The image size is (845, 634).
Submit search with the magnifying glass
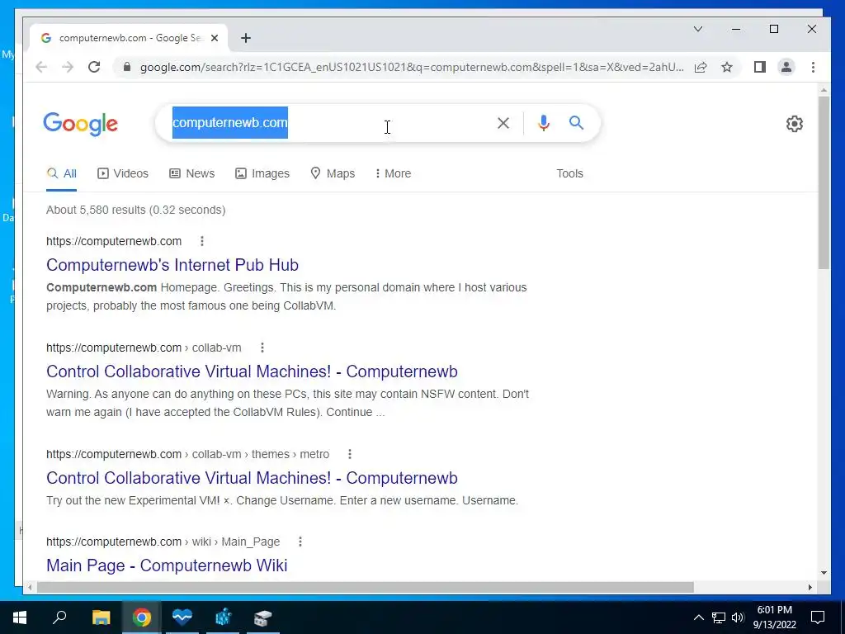(x=576, y=123)
